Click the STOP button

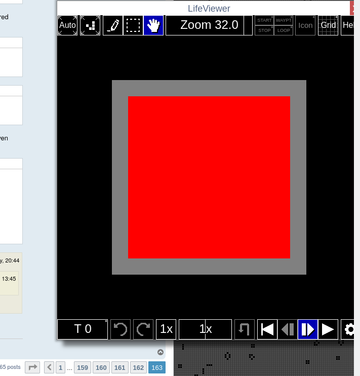(x=264, y=30)
